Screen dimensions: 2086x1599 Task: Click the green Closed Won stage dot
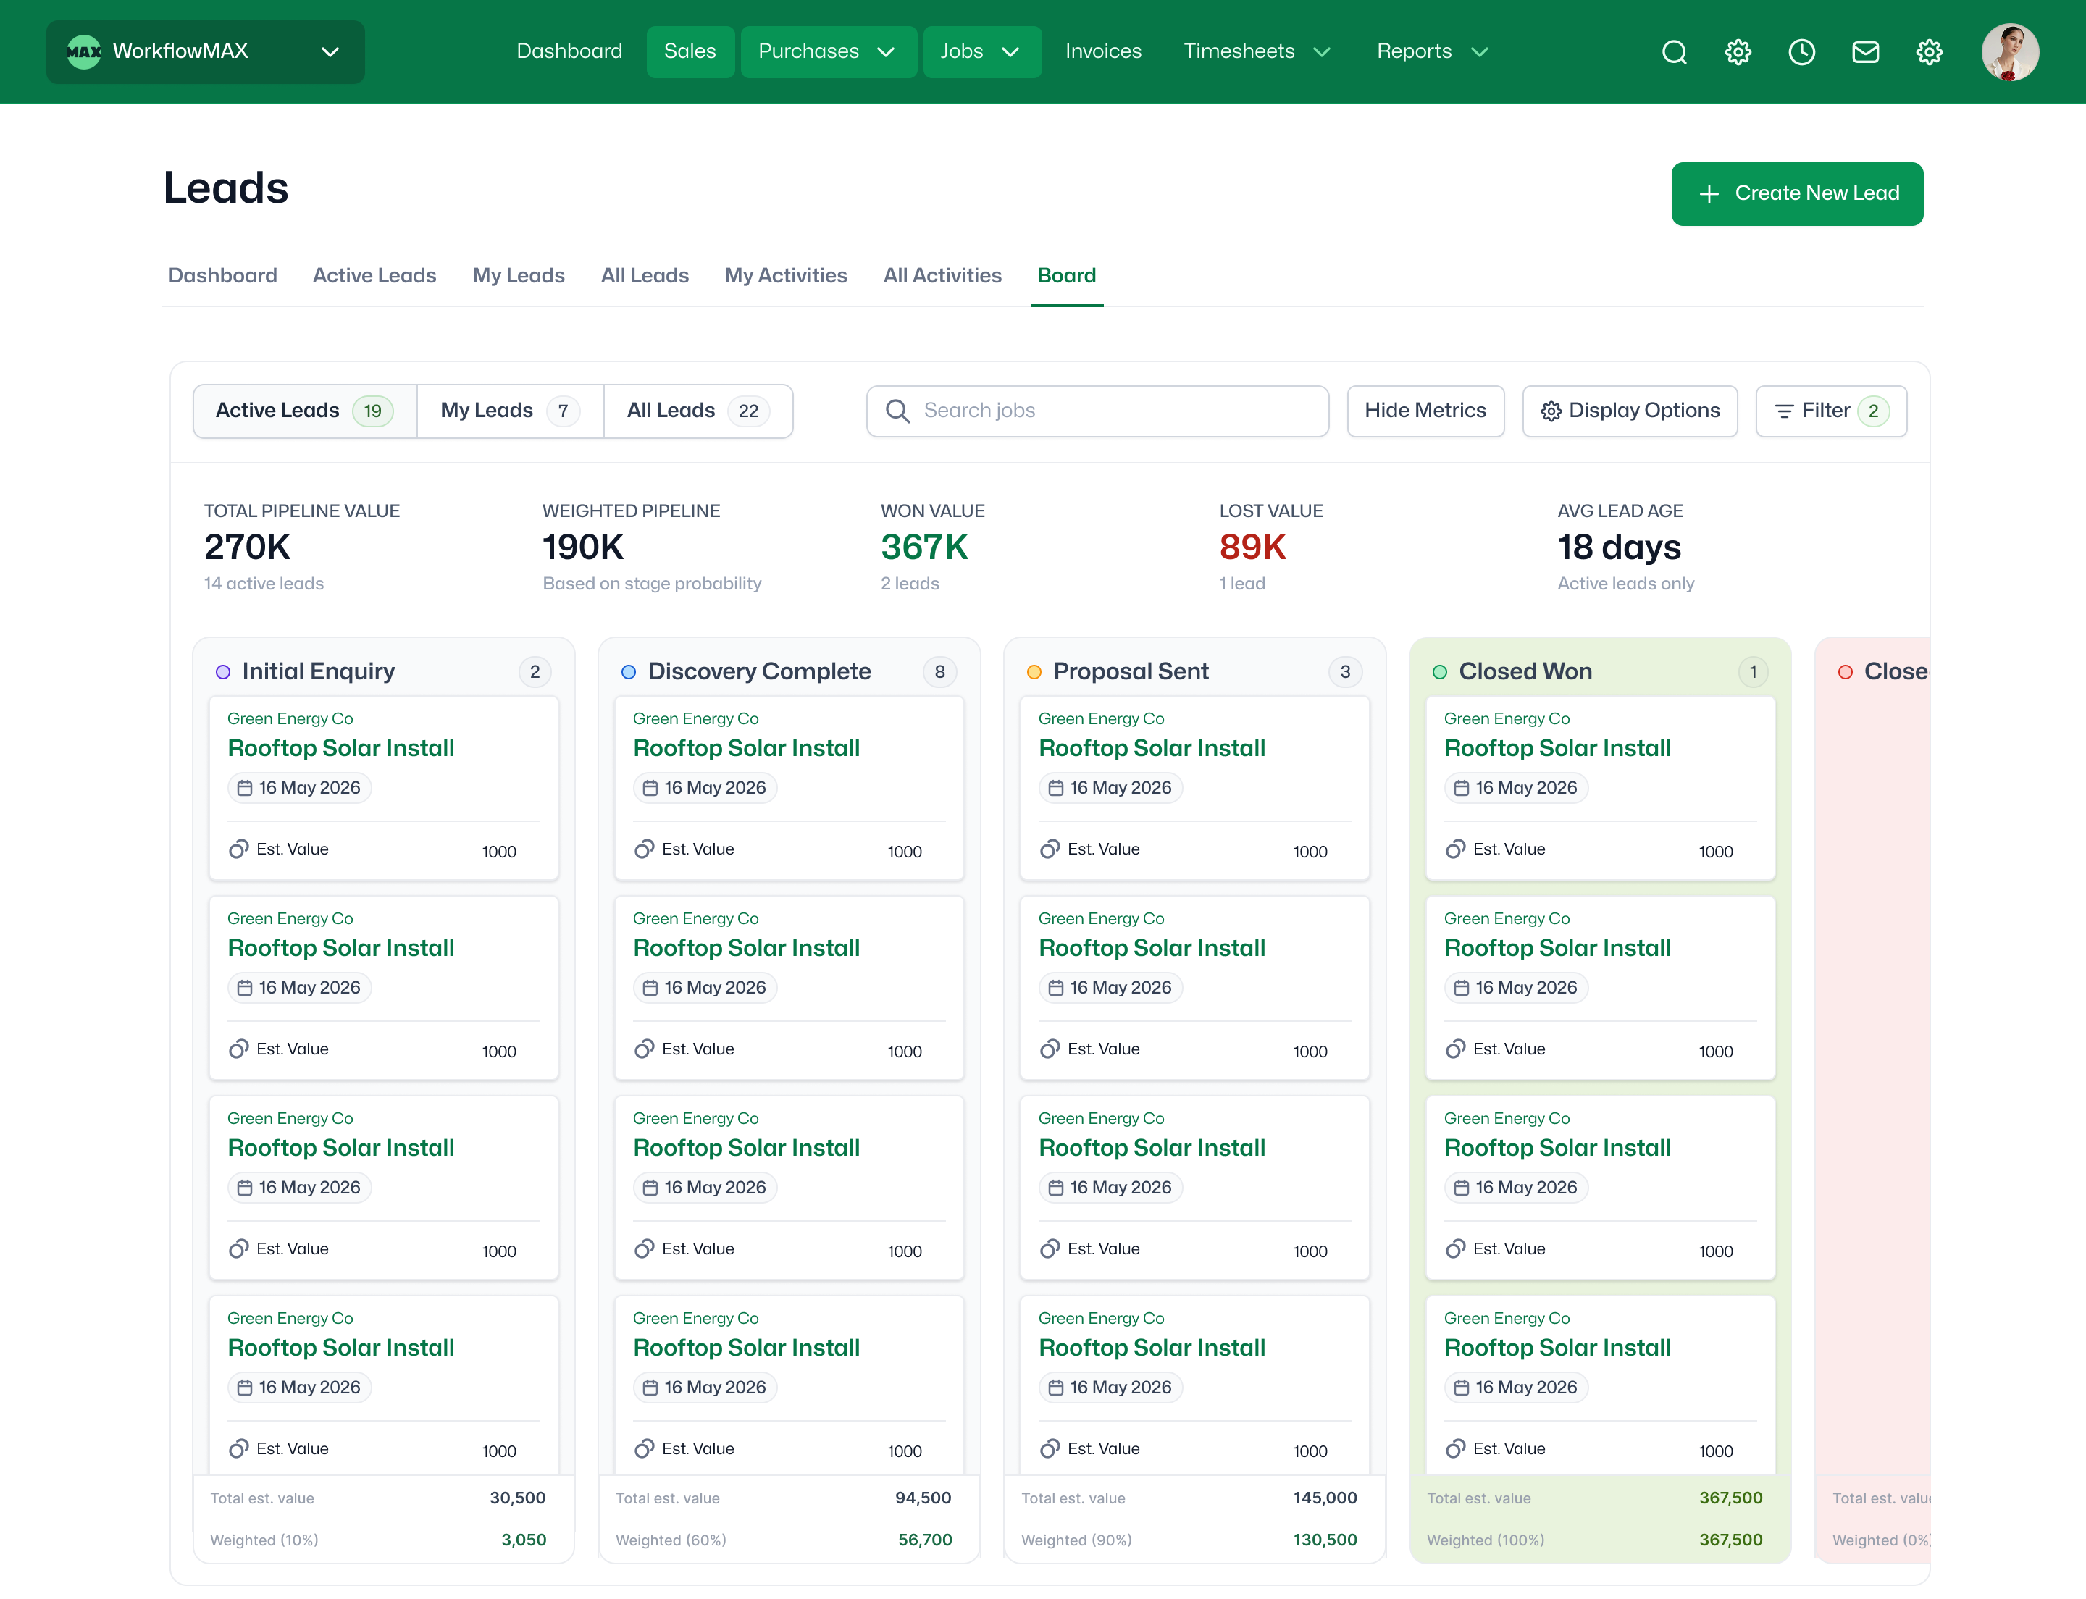tap(1439, 672)
